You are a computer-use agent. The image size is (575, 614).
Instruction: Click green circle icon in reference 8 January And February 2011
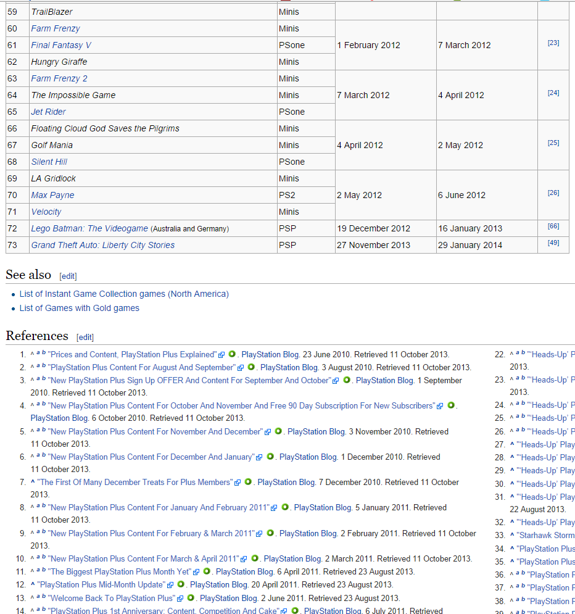click(x=285, y=507)
